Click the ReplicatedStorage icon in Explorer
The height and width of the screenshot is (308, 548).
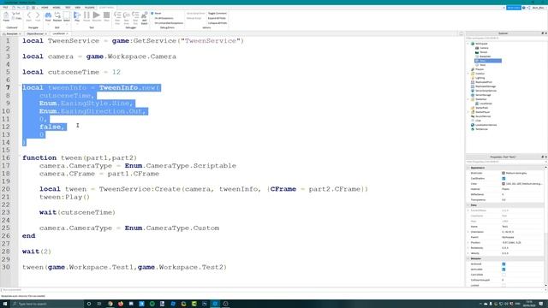tap(473, 86)
